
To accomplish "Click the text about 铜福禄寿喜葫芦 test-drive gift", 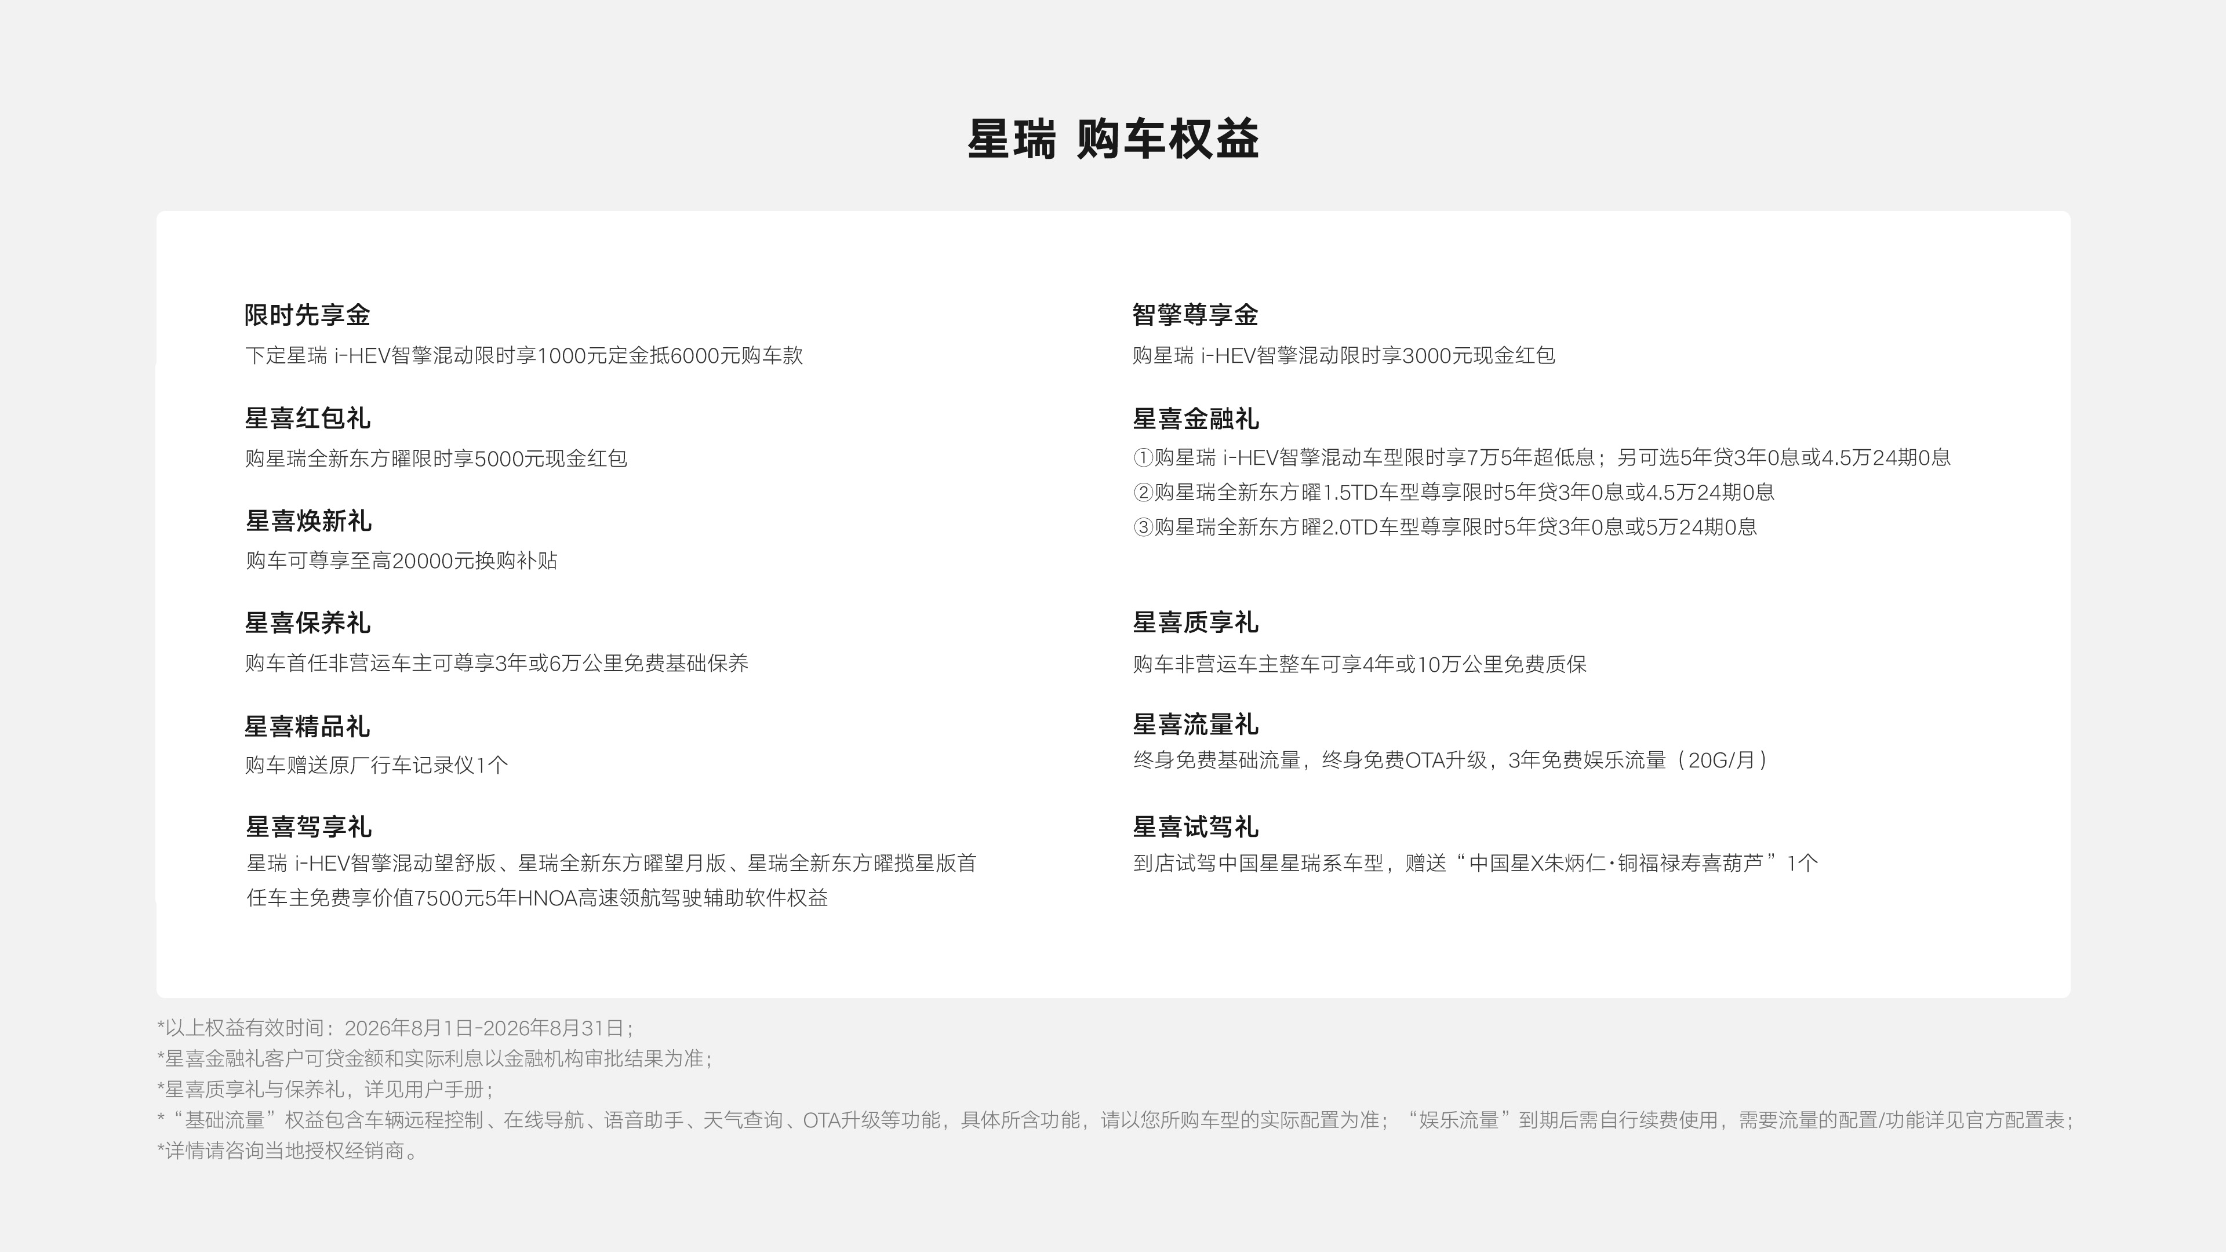I will (x=1475, y=863).
